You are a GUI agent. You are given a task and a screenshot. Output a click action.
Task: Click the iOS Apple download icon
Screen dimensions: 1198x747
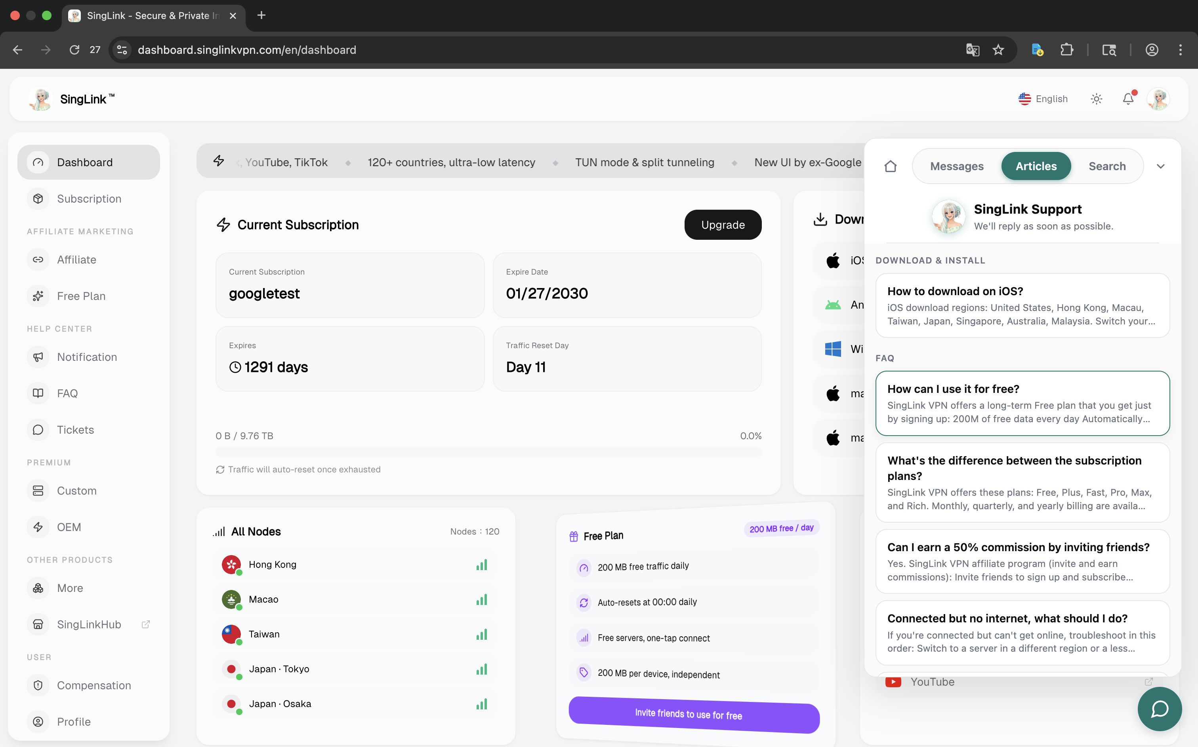point(833,260)
